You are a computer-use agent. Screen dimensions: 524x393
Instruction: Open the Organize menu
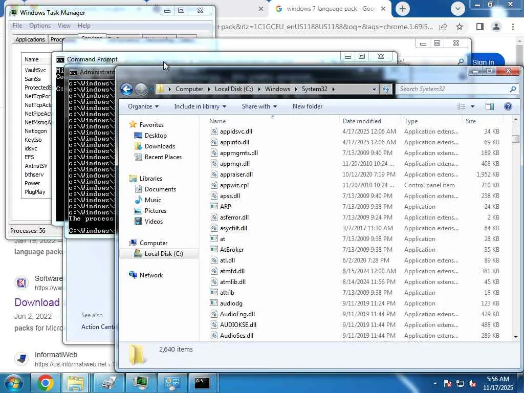143,106
